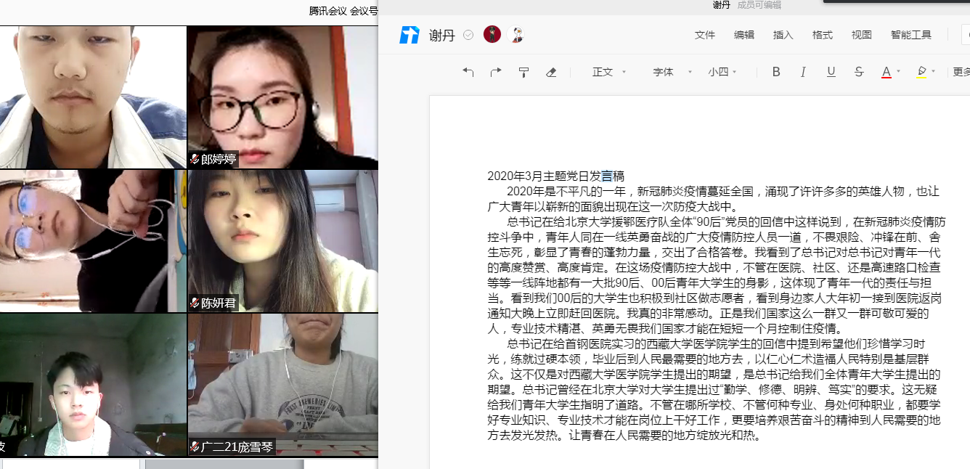This screenshot has width=970, height=469.
Task: Click the white cartoon collaborator avatar
Action: 518,35
